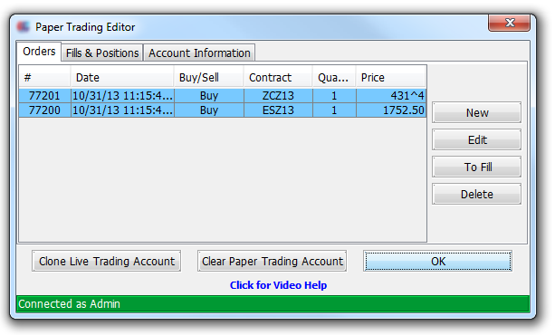Click the Edit button

(x=477, y=139)
